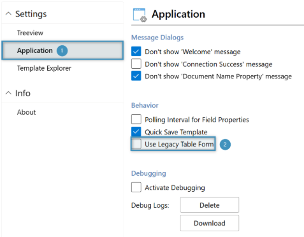Screen dimensions: 304x237
Task: Click the Info group header text
Action: click(x=23, y=93)
